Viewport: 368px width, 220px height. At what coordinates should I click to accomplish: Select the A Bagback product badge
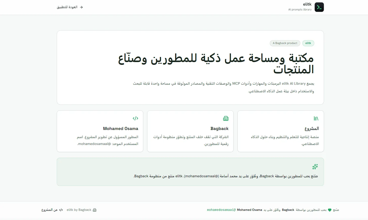(x=285, y=43)
